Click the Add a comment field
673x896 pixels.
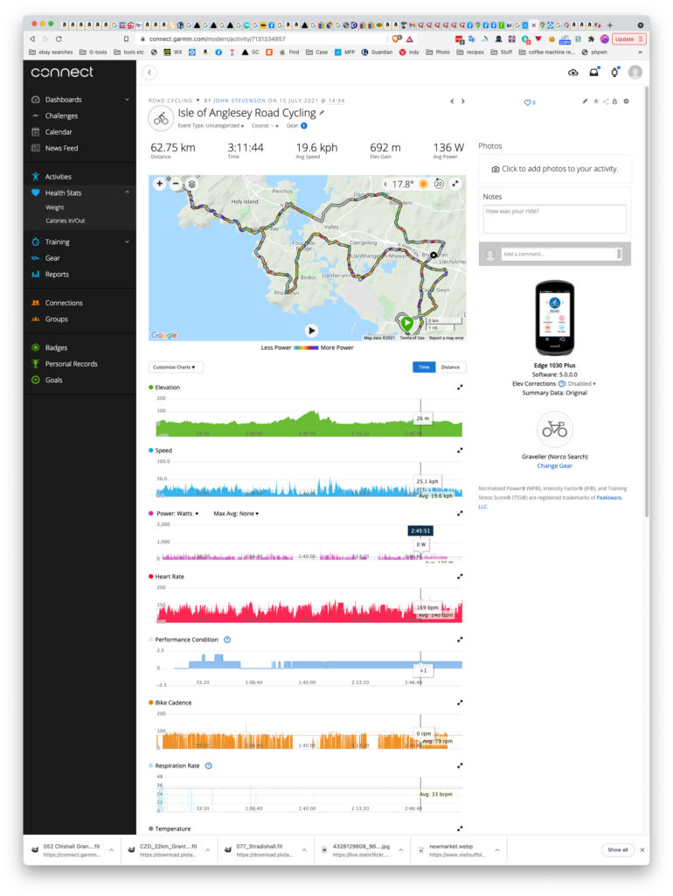coord(561,254)
